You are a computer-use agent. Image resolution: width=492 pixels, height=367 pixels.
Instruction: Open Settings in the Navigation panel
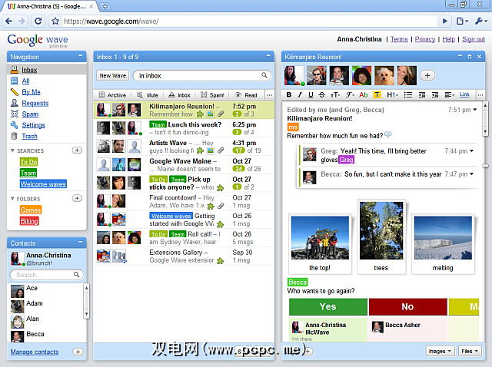click(x=33, y=125)
